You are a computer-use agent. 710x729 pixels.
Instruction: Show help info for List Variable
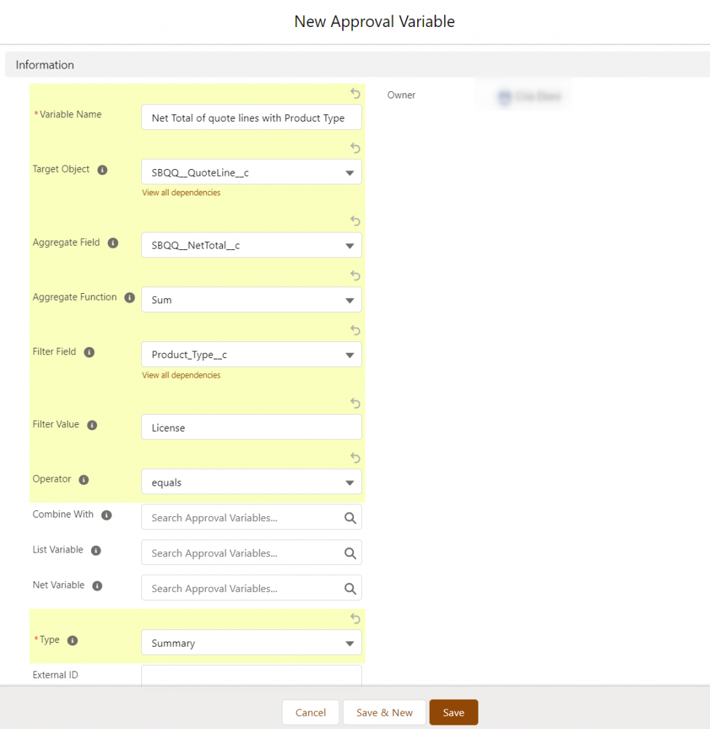pos(96,550)
